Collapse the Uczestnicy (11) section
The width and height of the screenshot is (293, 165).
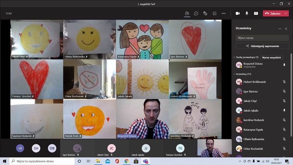[x=234, y=74]
